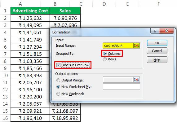Select row 16 header
Image resolution: width=177 pixels, height=122 pixels.
(5, 118)
